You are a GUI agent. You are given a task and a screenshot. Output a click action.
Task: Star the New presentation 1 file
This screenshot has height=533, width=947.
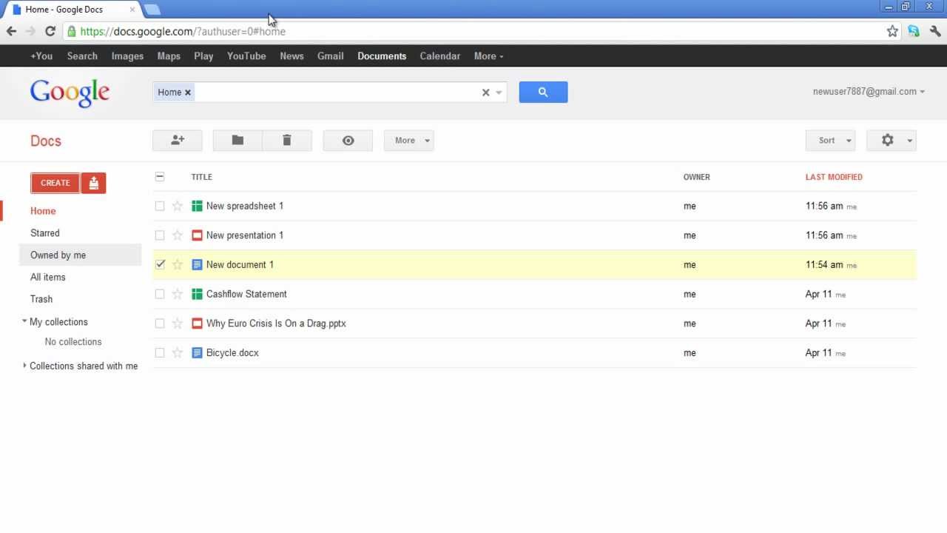pos(178,235)
